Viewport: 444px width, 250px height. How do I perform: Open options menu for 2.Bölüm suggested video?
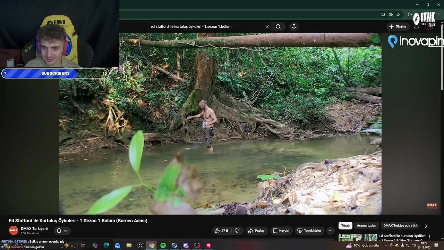click(430, 236)
